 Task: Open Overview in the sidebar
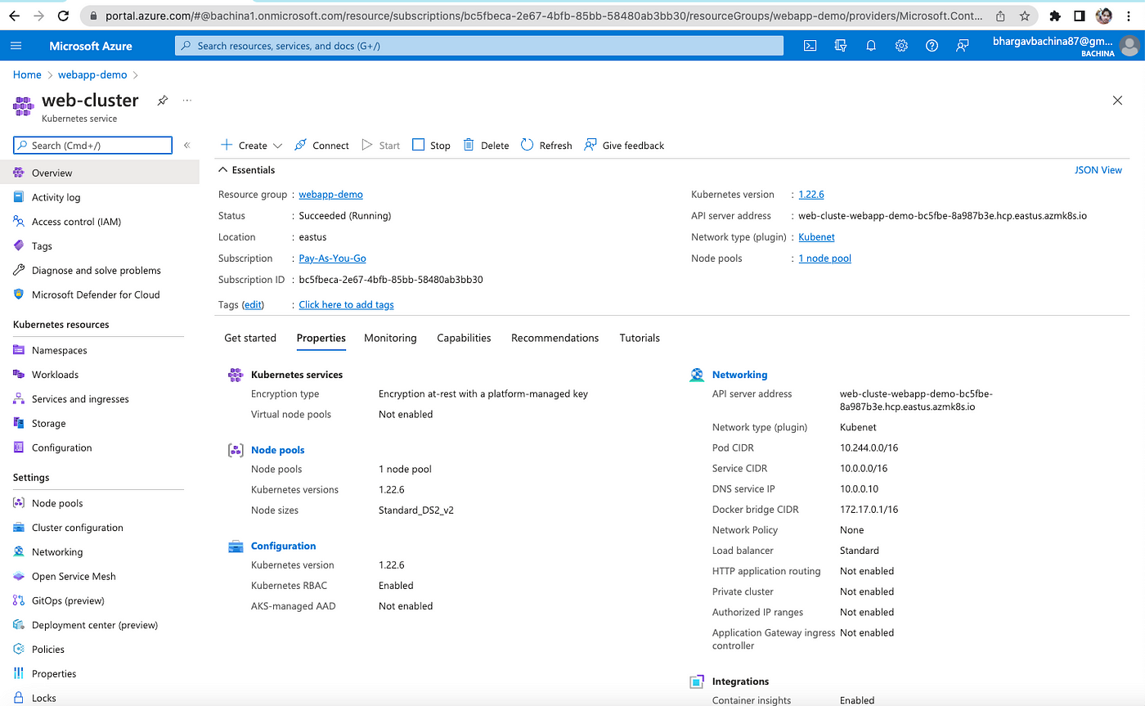pyautogui.click(x=99, y=173)
